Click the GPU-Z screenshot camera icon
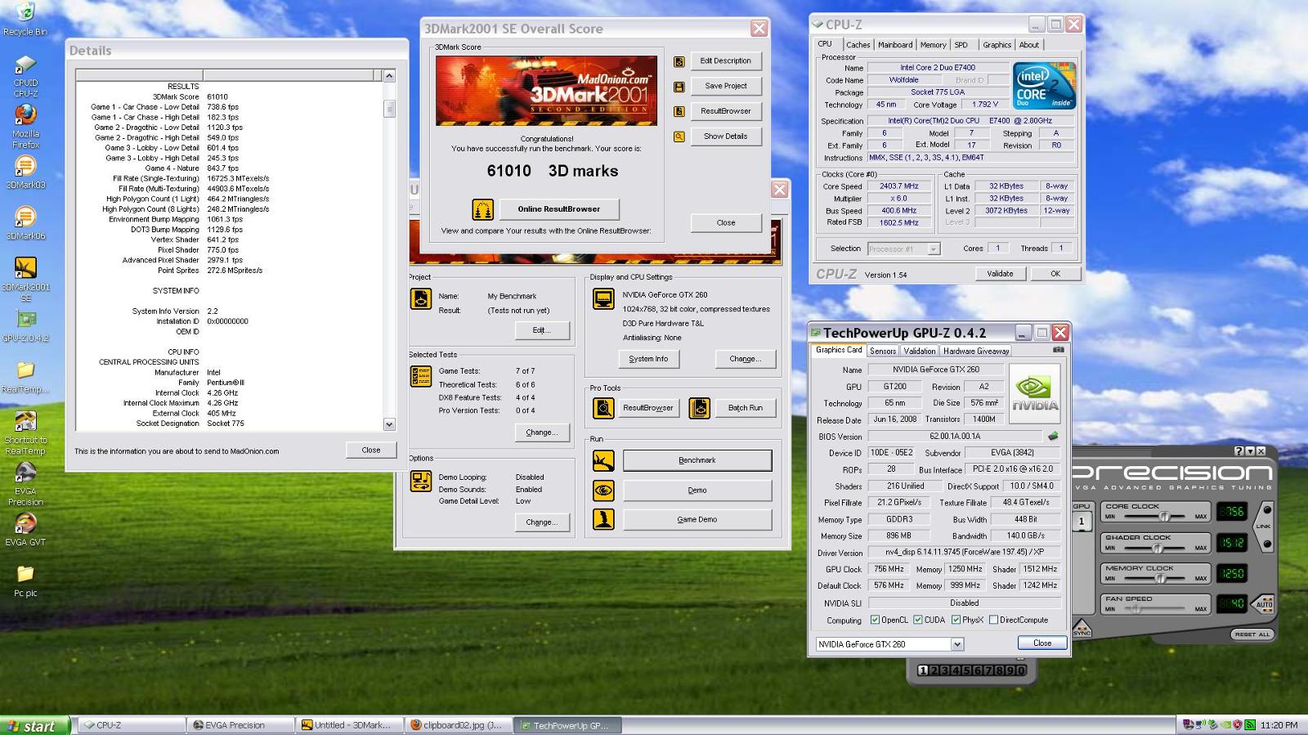 [1059, 350]
